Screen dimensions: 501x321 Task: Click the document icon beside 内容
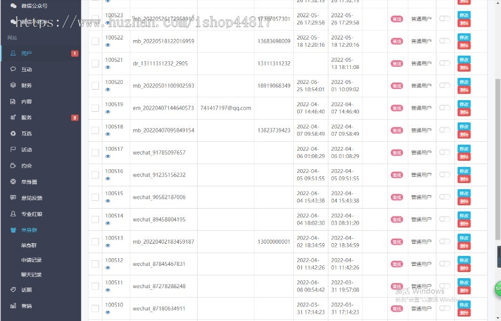pyautogui.click(x=13, y=101)
